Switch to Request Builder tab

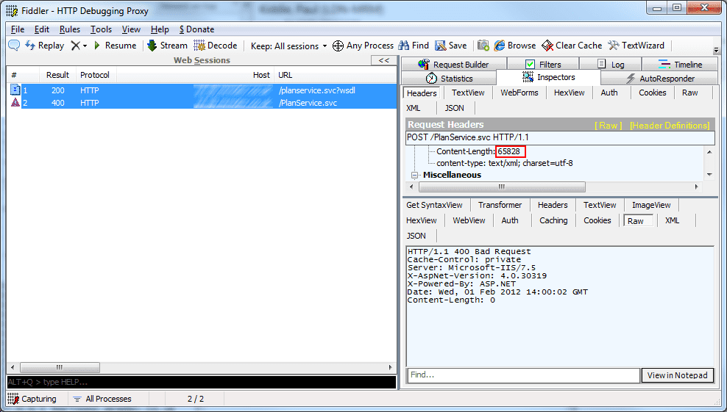pyautogui.click(x=454, y=65)
